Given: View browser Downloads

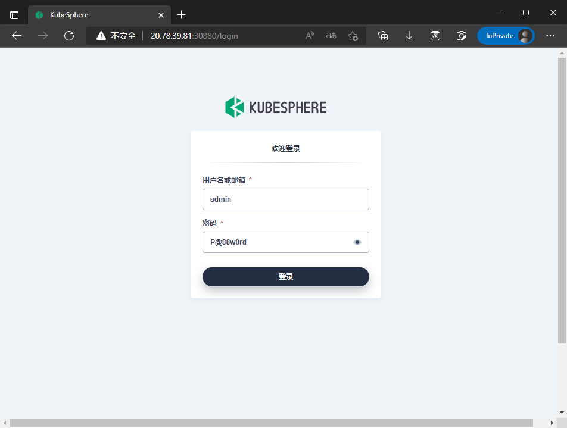Looking at the screenshot, I should (x=409, y=36).
